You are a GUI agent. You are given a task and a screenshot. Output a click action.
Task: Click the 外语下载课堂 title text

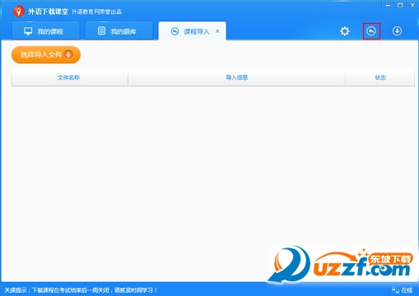(x=48, y=12)
